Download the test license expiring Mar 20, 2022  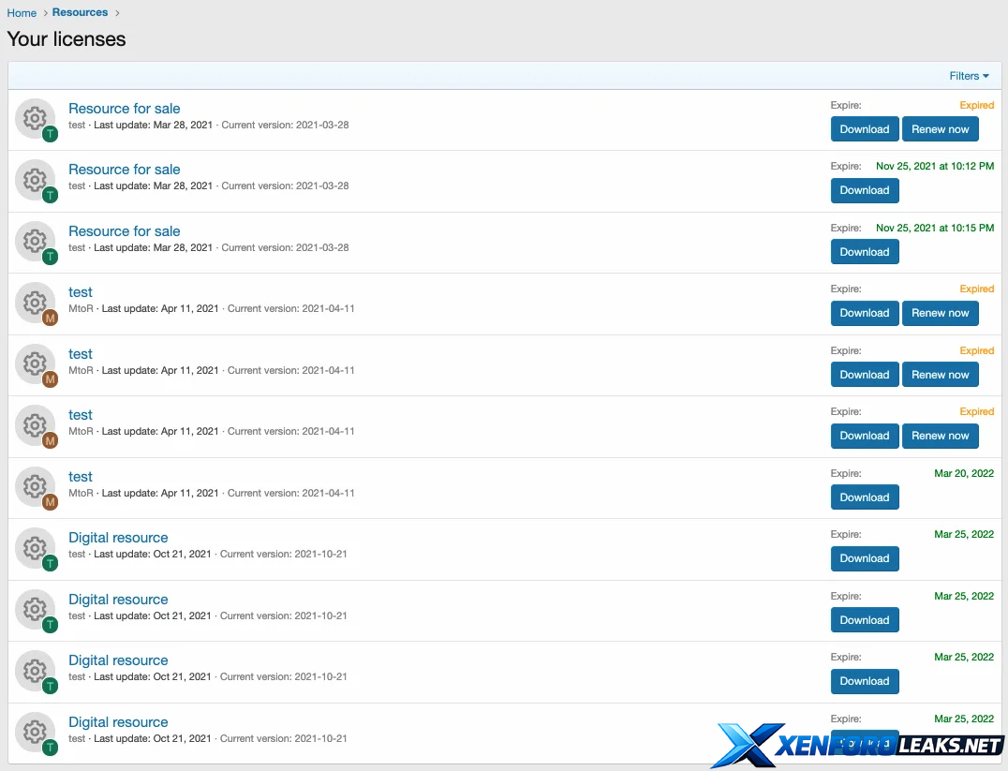864,497
